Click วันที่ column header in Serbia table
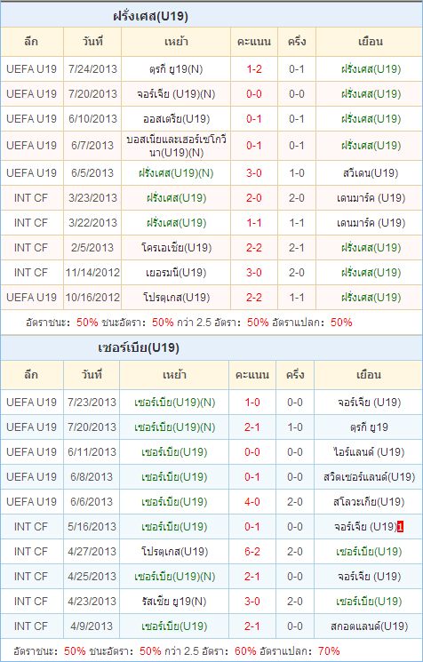 92,375
